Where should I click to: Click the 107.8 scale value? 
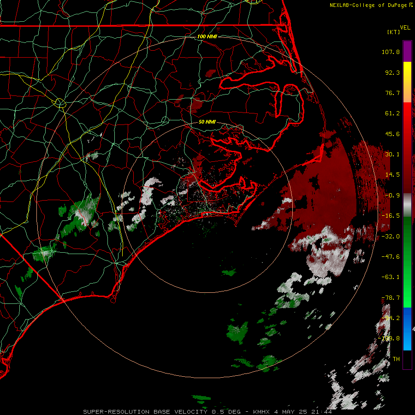391,52
